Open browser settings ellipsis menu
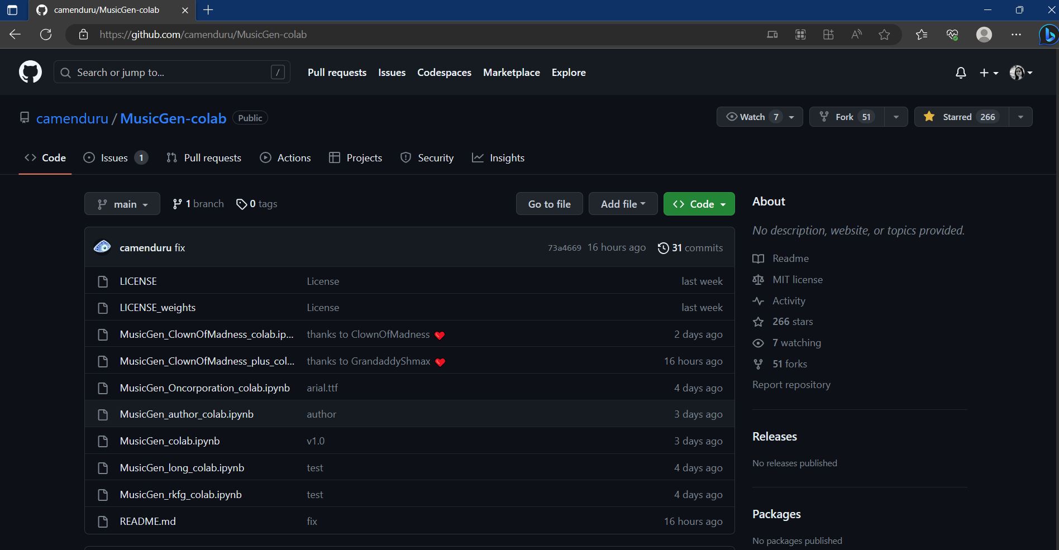 [1016, 35]
